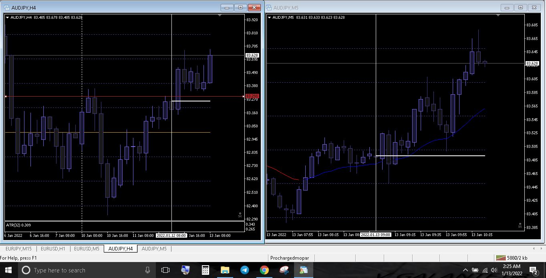Select the red horizontal line's left handle on H4

coord(6,96)
